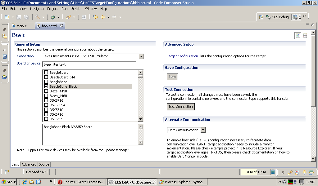318x186 pixels.
Task: Expand hidden system tray icons
Action: [x=279, y=182]
